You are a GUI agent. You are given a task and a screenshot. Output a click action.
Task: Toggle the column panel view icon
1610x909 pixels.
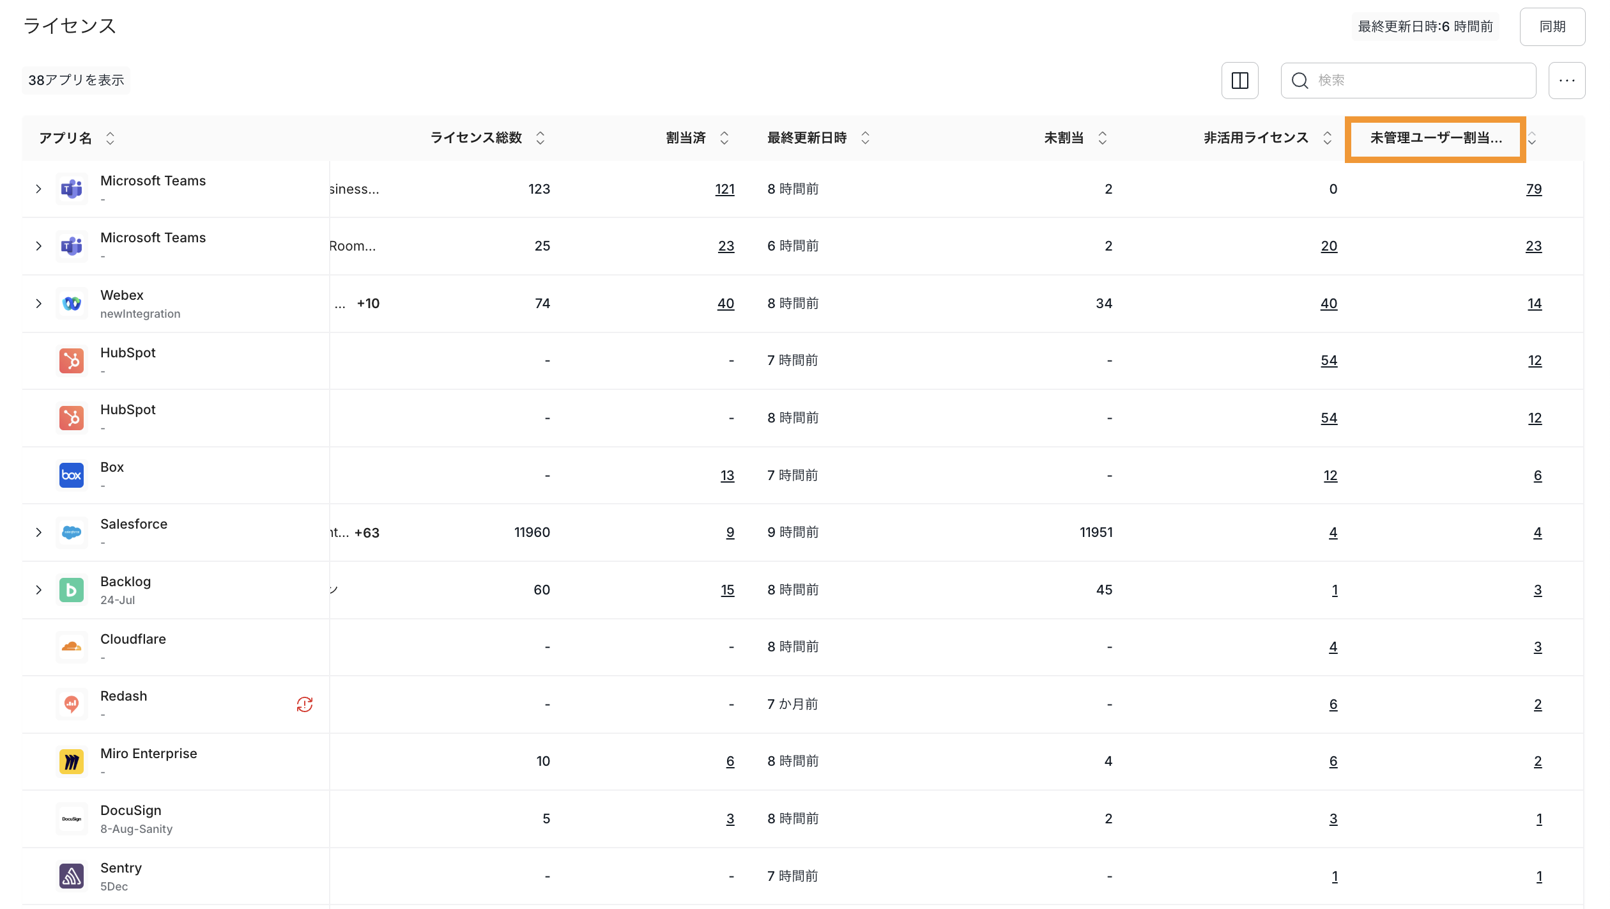pyautogui.click(x=1239, y=80)
